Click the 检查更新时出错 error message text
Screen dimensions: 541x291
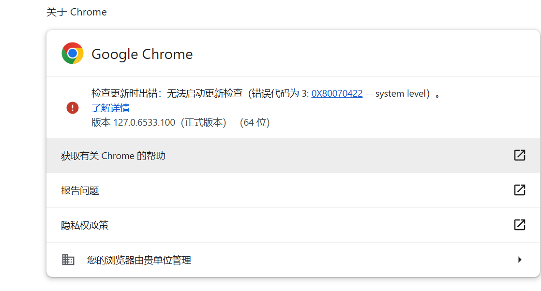click(x=126, y=94)
